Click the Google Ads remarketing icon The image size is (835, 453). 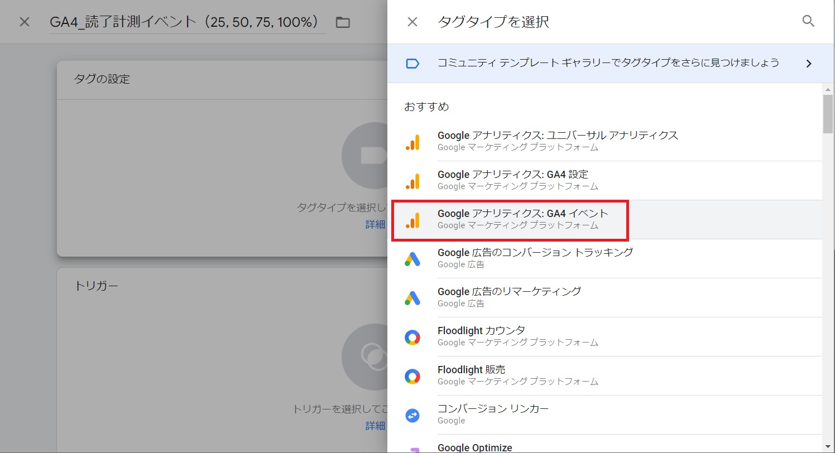(x=412, y=298)
